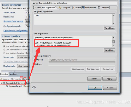Viewport: 131px width, 107px height.
Task: Switch to Modules tab of server editor
Action: pos(13,74)
